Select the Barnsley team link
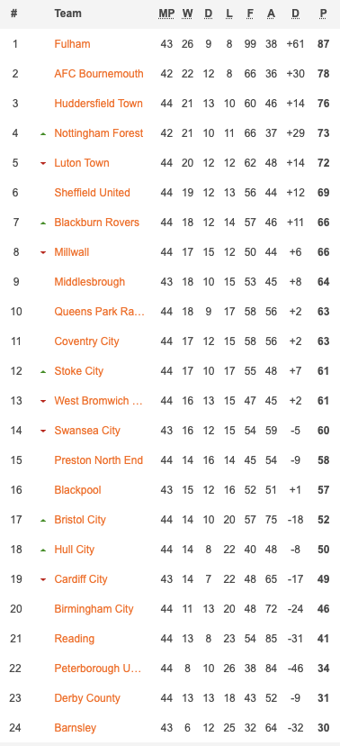 click(x=75, y=727)
